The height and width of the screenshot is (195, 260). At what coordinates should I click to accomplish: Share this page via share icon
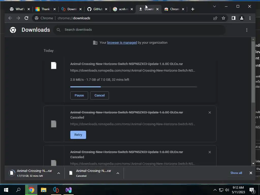[x=215, y=18]
